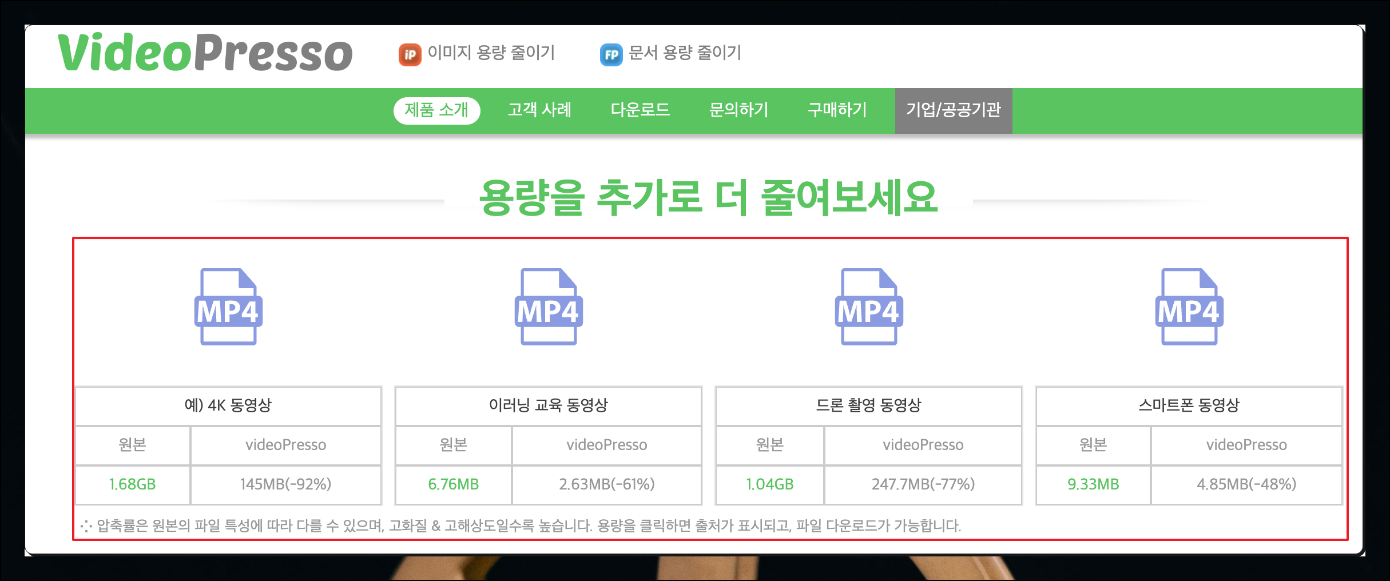
Task: Click videoPresso cell in 스마트폰 동영상 table
Action: pyautogui.click(x=1246, y=445)
